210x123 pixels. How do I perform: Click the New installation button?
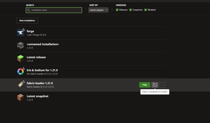coord(27,21)
